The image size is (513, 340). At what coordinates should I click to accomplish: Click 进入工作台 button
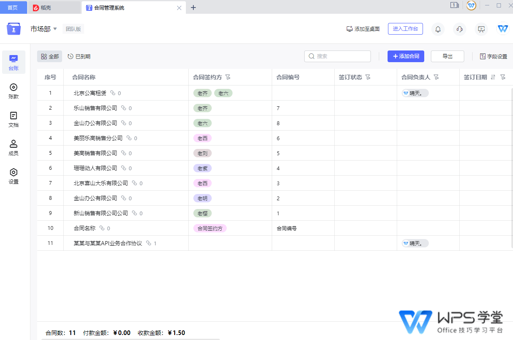pyautogui.click(x=405, y=29)
